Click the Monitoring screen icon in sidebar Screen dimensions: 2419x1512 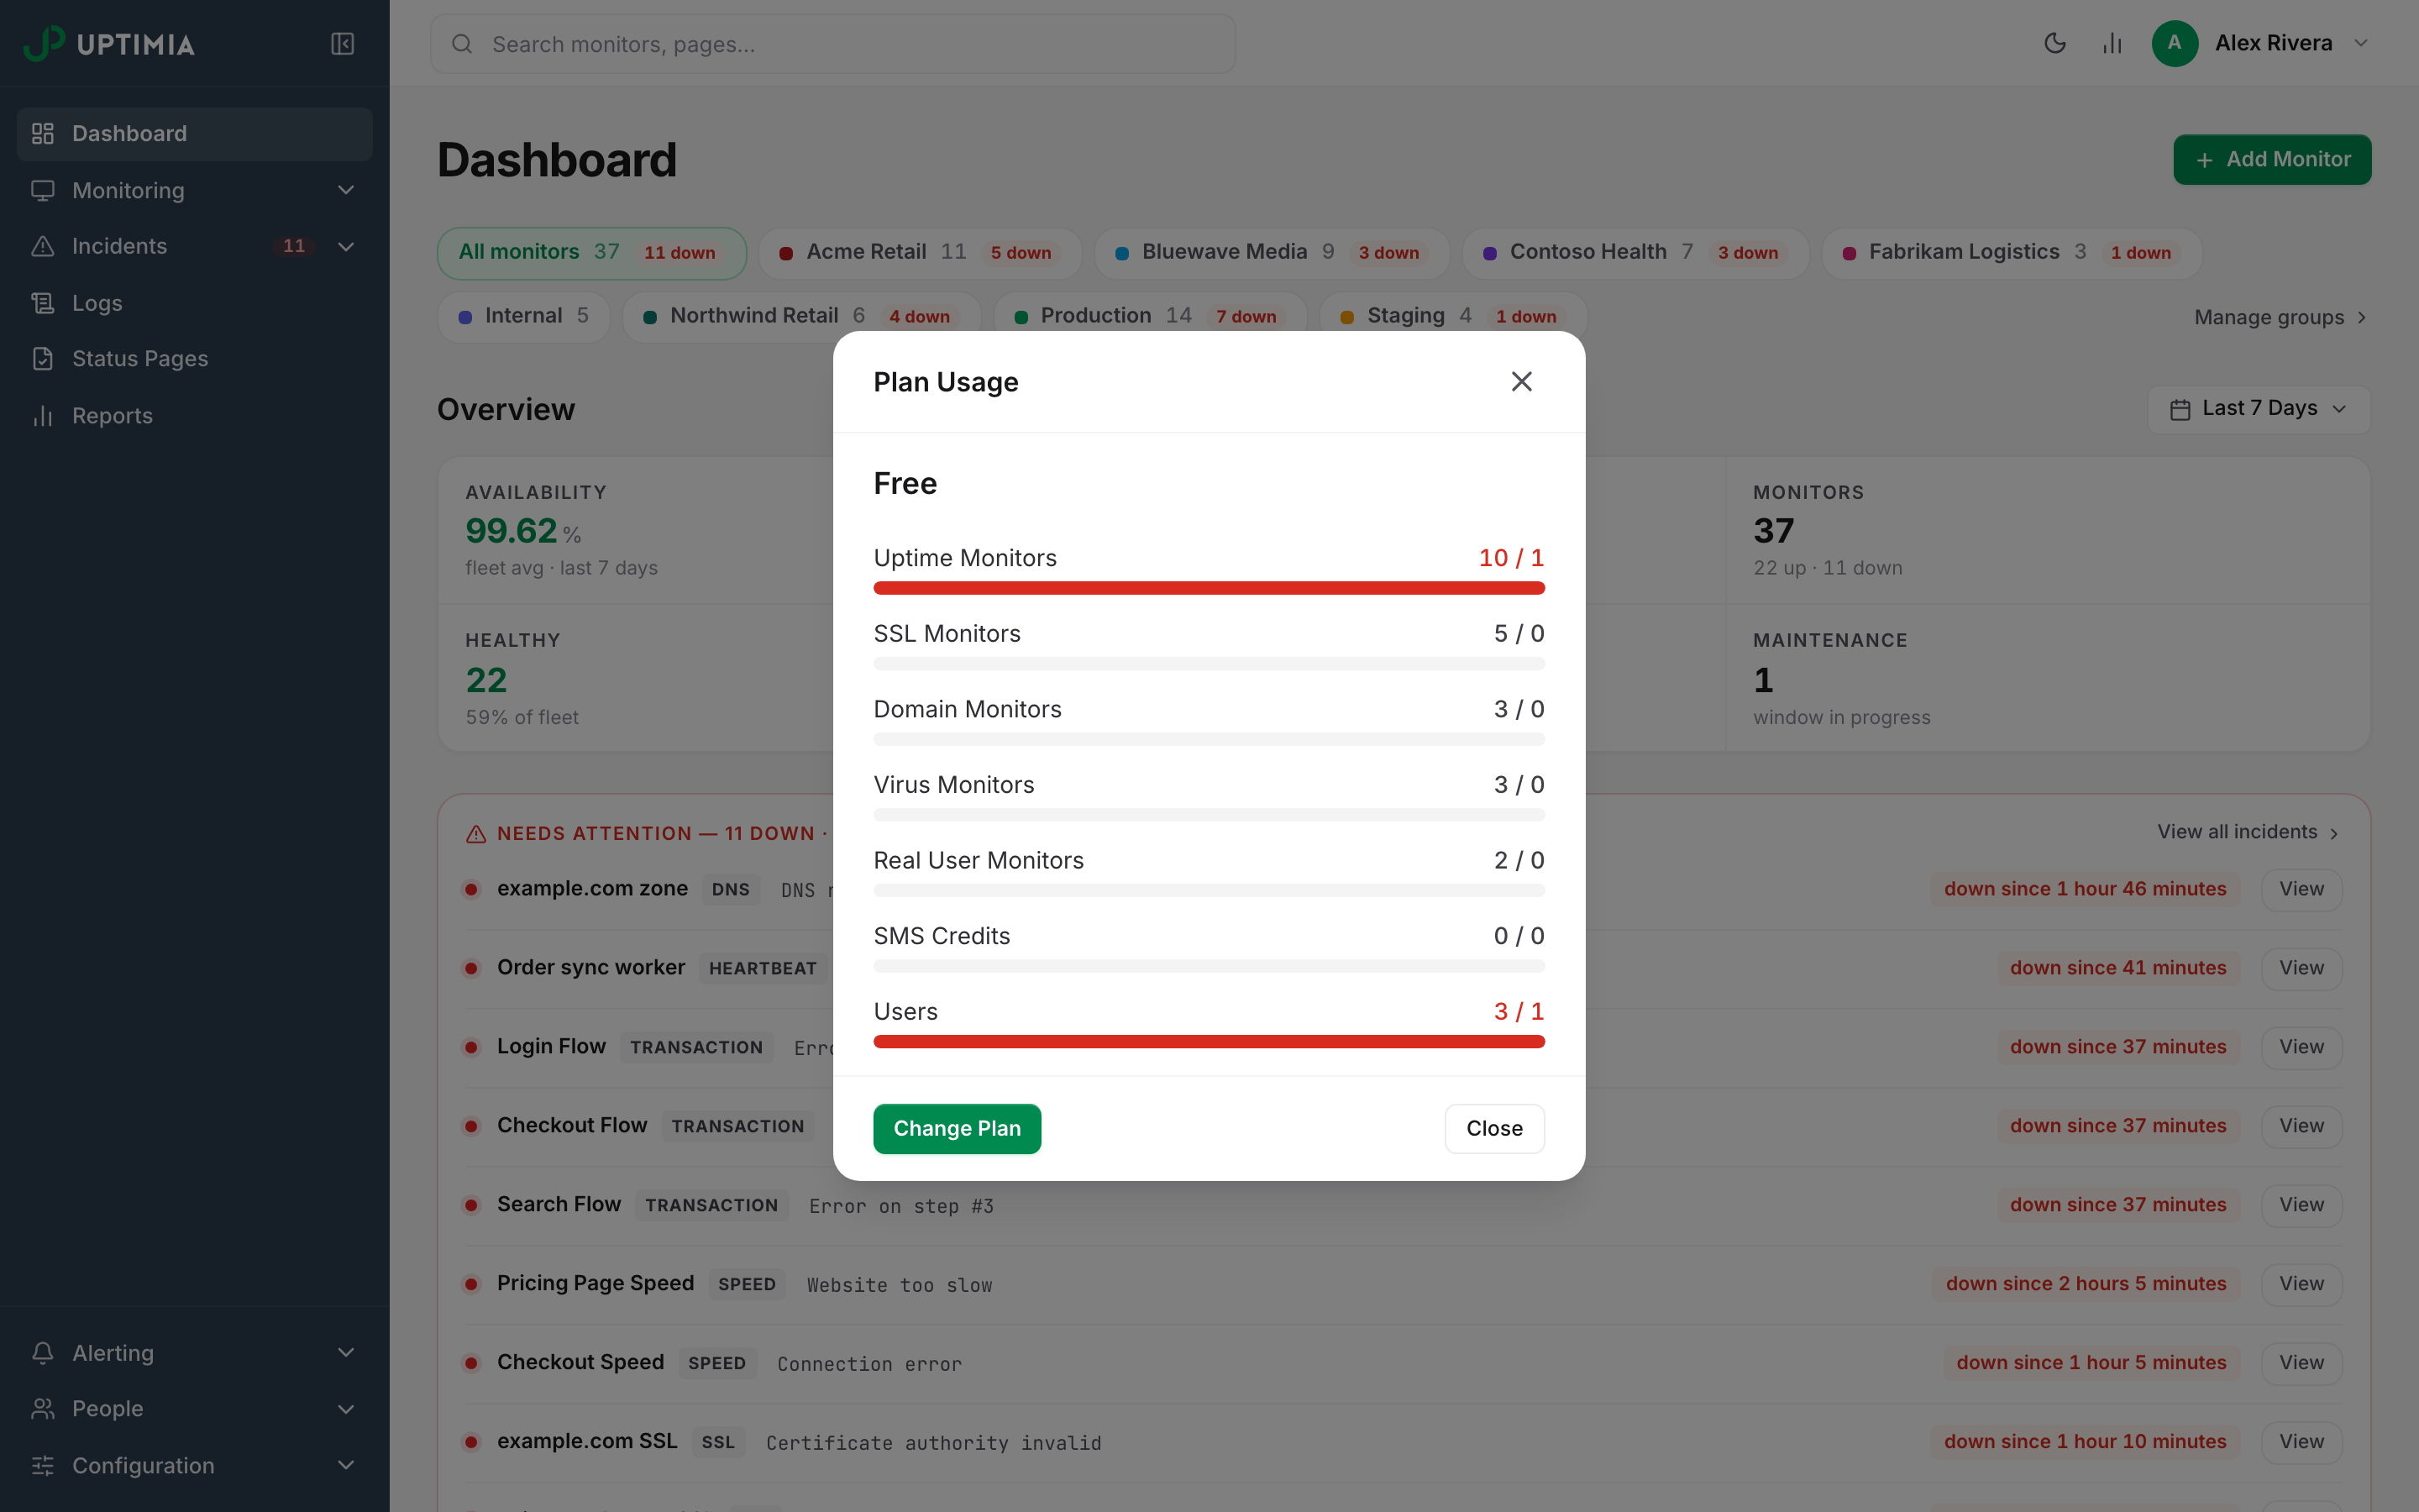pos(42,190)
